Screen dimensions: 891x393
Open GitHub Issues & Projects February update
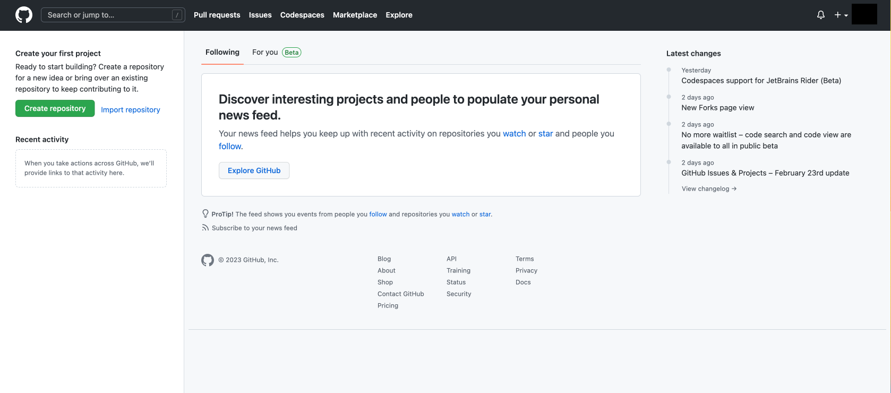(x=765, y=173)
